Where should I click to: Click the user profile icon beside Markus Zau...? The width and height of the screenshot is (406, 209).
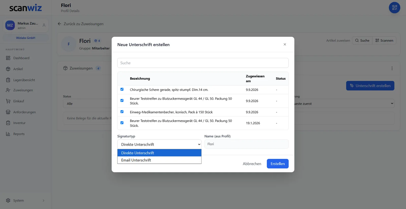tap(44, 25)
